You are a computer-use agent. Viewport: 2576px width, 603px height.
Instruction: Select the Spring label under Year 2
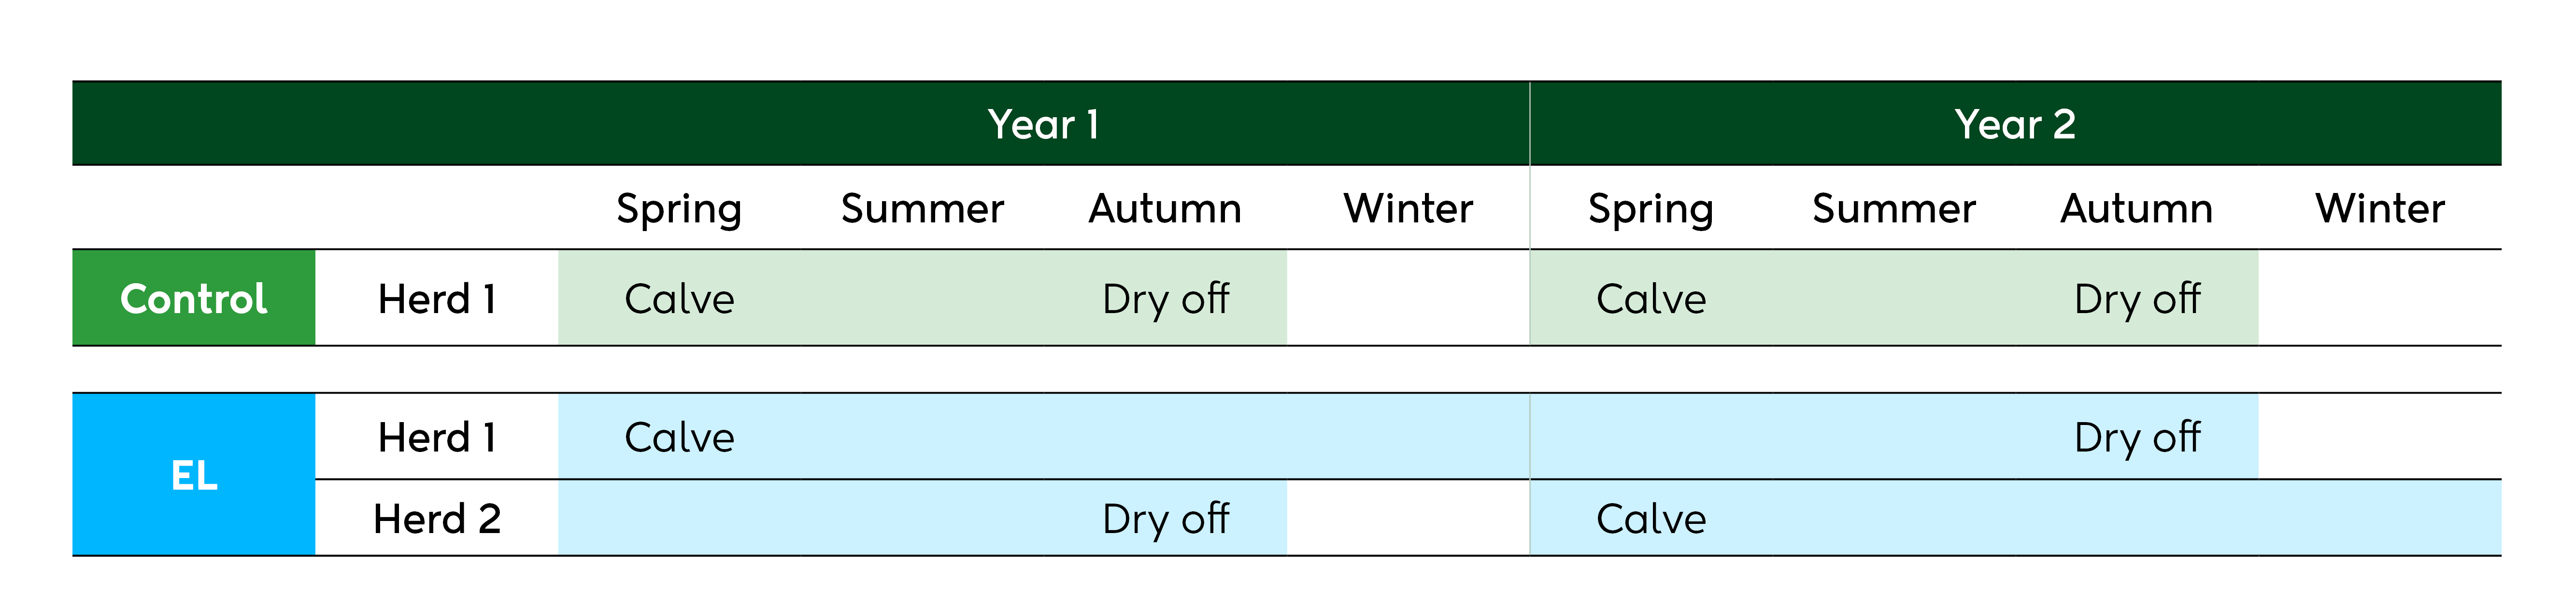(x=1651, y=210)
